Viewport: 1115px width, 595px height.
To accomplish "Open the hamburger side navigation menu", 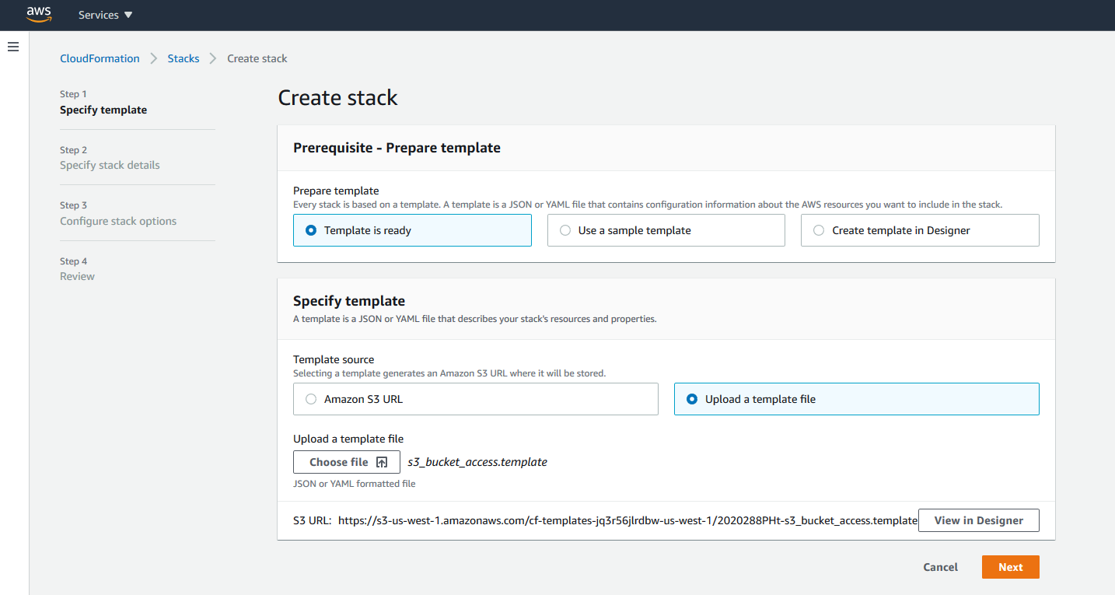I will [x=13, y=47].
